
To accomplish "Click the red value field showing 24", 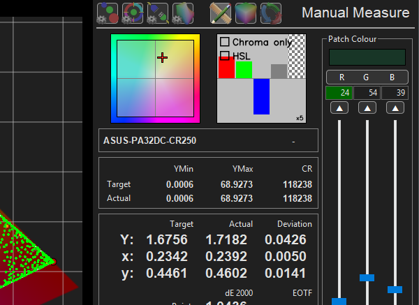I will pyautogui.click(x=339, y=93).
